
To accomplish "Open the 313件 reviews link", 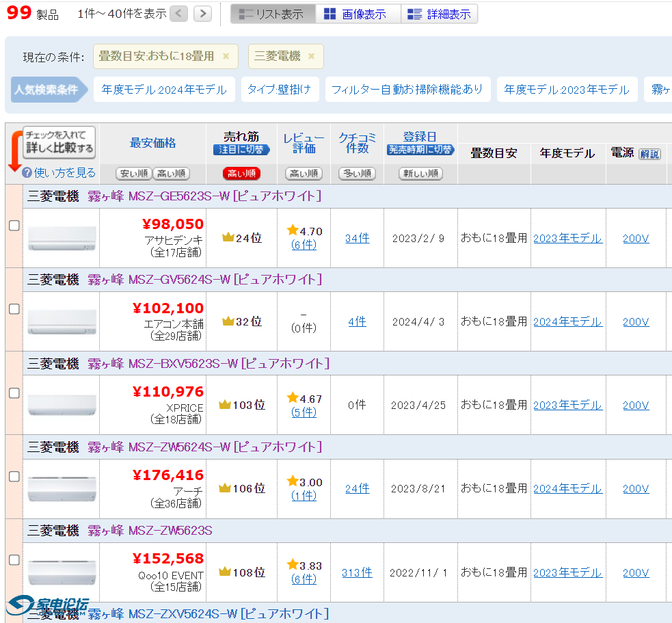I will click(357, 572).
